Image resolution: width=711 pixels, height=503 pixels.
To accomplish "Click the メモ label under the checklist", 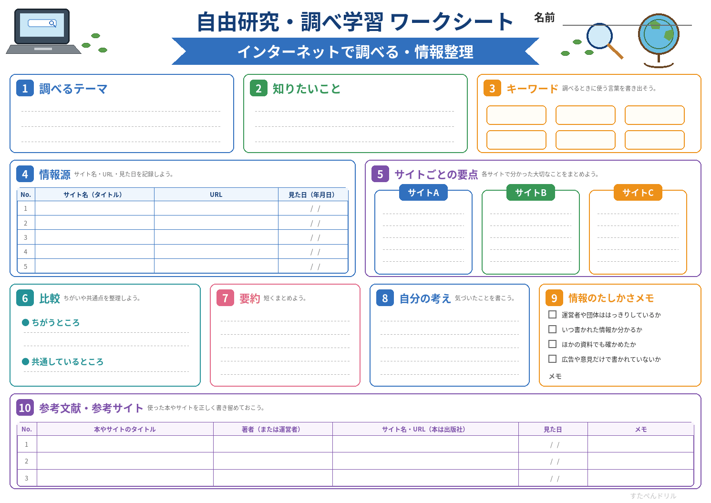I will point(555,376).
